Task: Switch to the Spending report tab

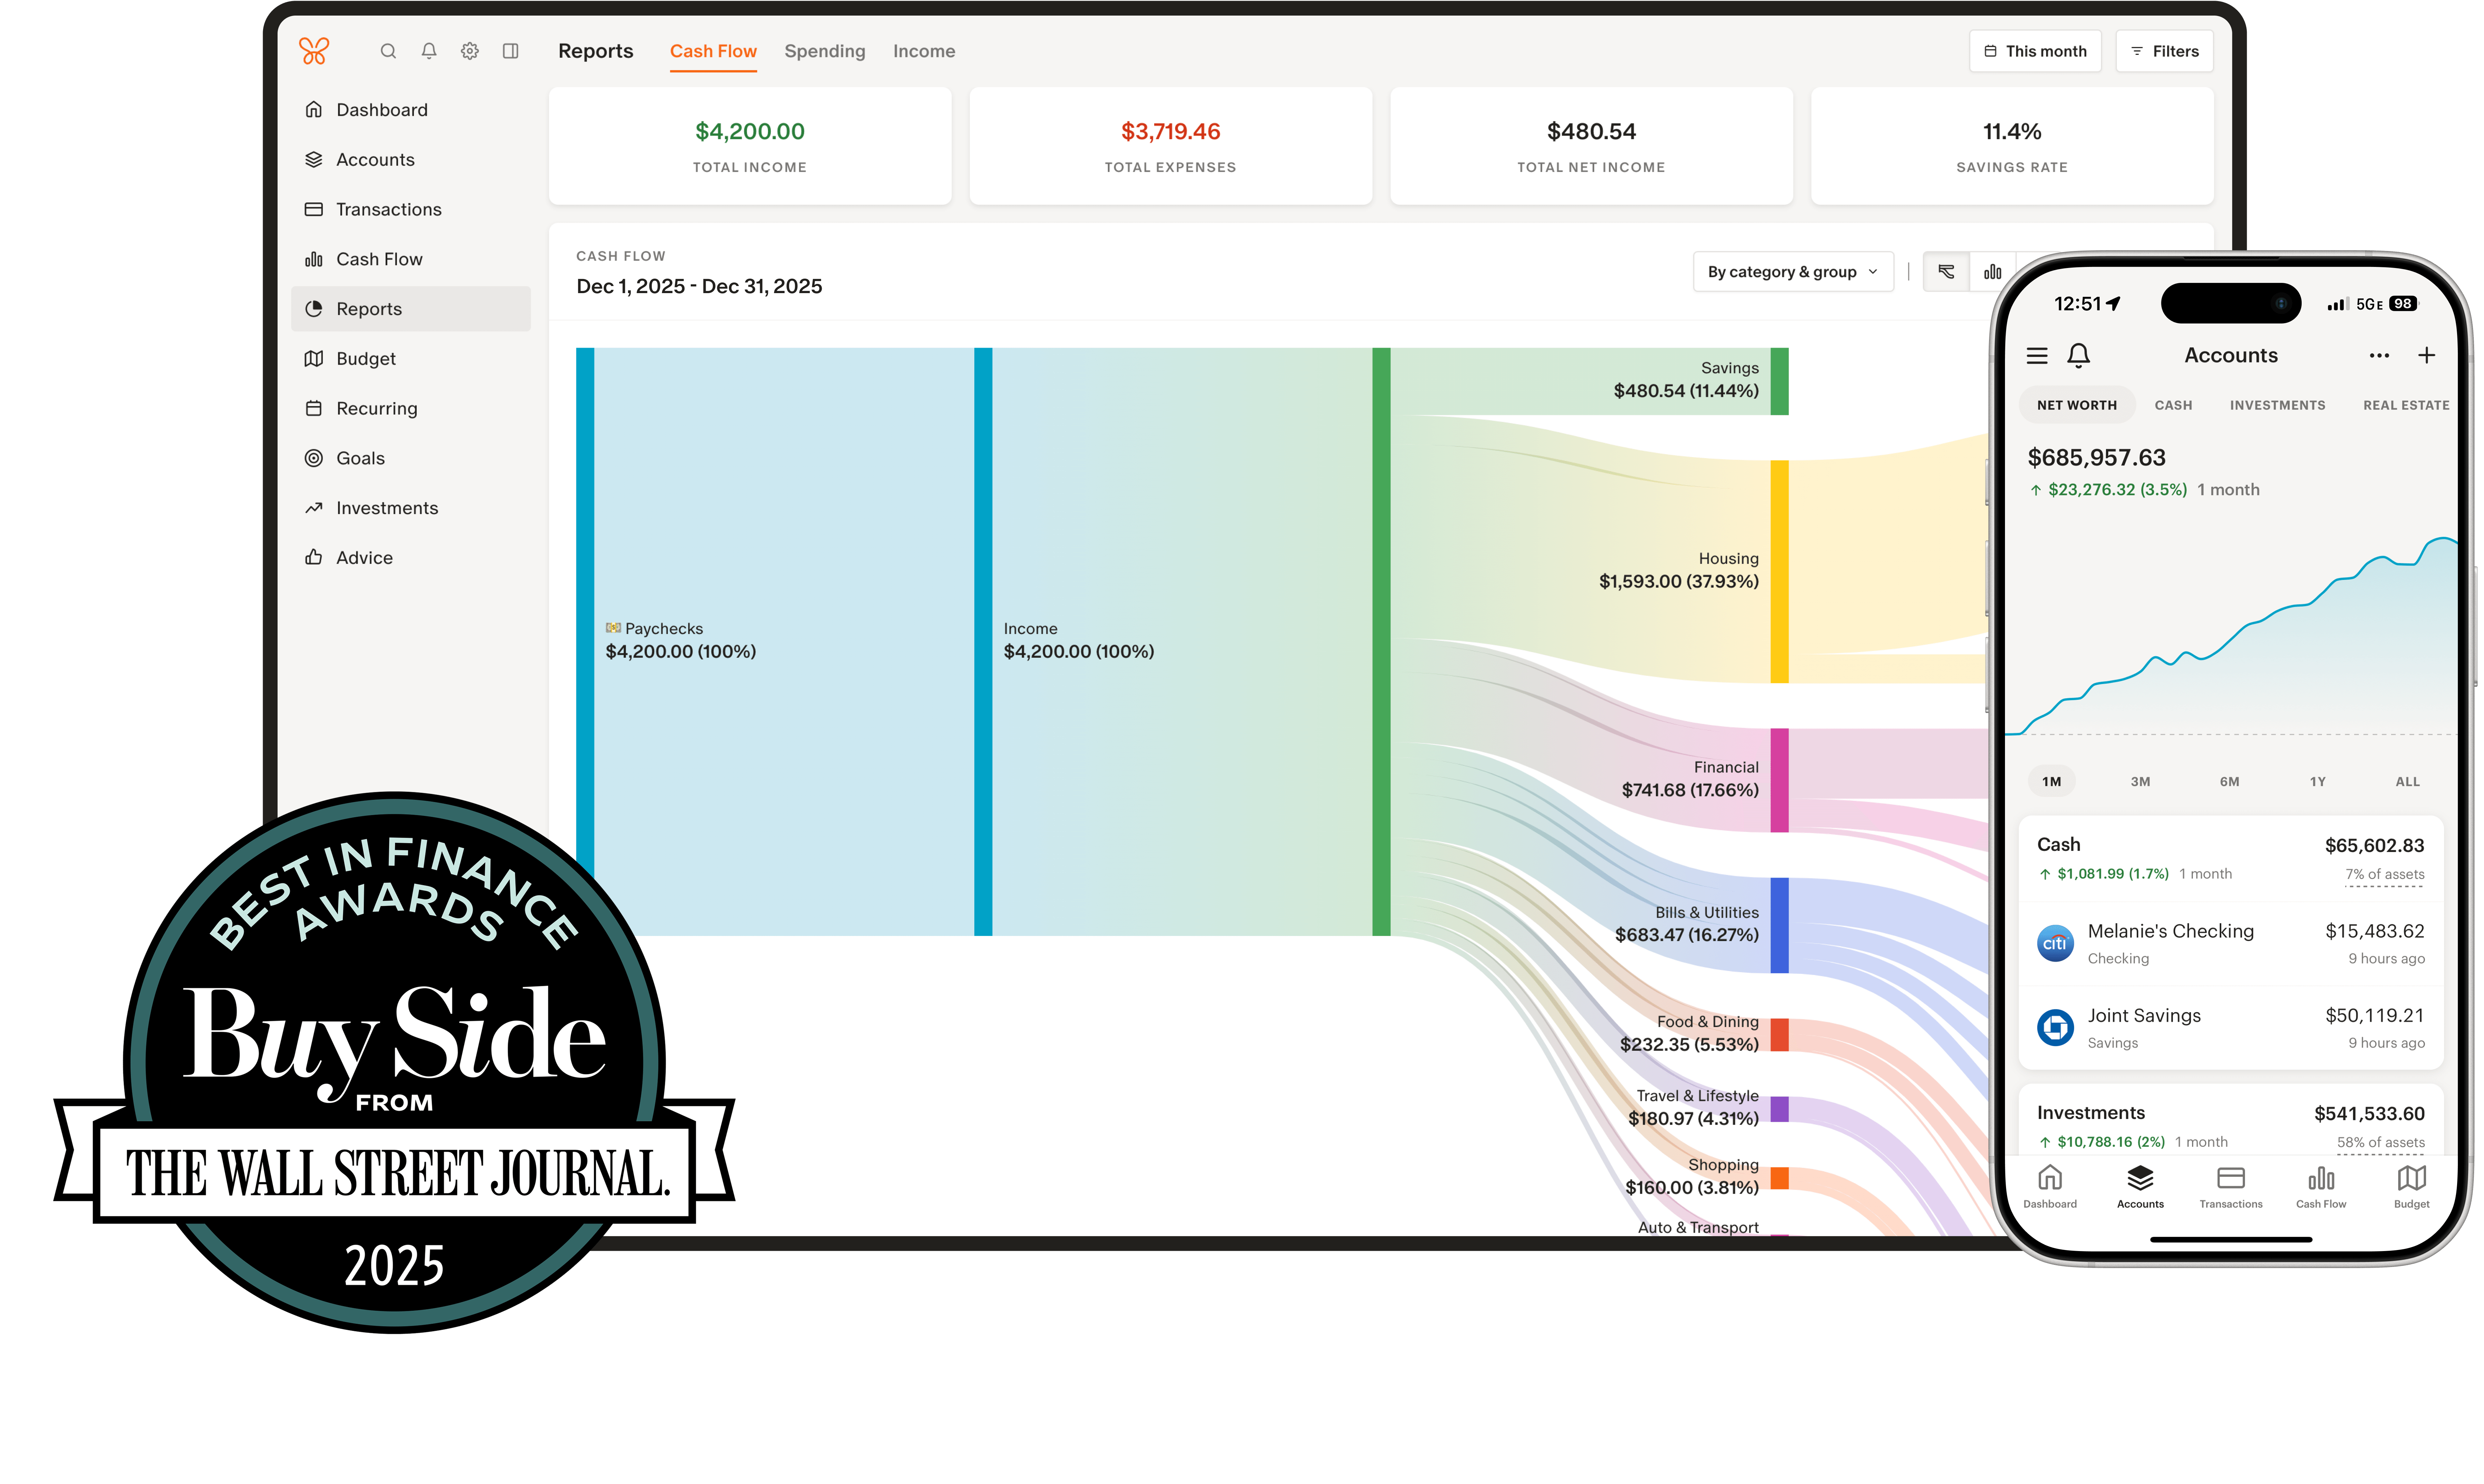Action: tap(825, 51)
